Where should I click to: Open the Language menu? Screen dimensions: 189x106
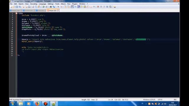[43, 4]
